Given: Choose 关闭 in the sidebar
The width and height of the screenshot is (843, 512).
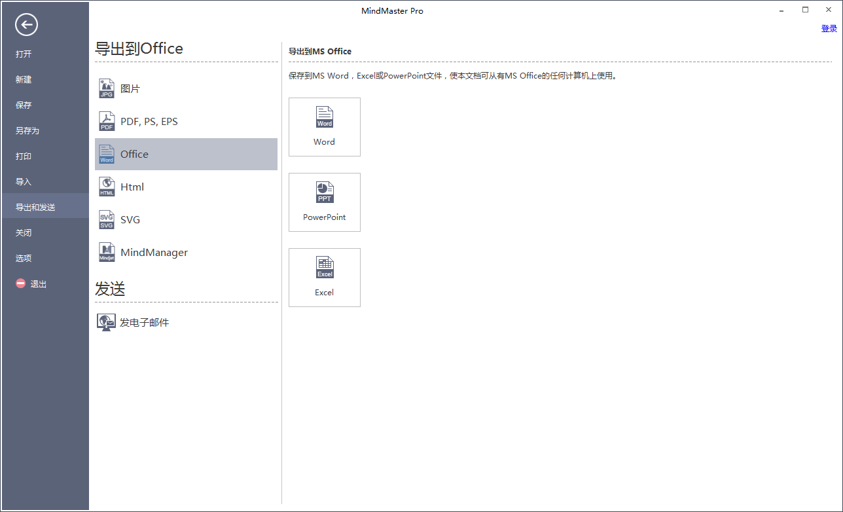Looking at the screenshot, I should point(24,232).
